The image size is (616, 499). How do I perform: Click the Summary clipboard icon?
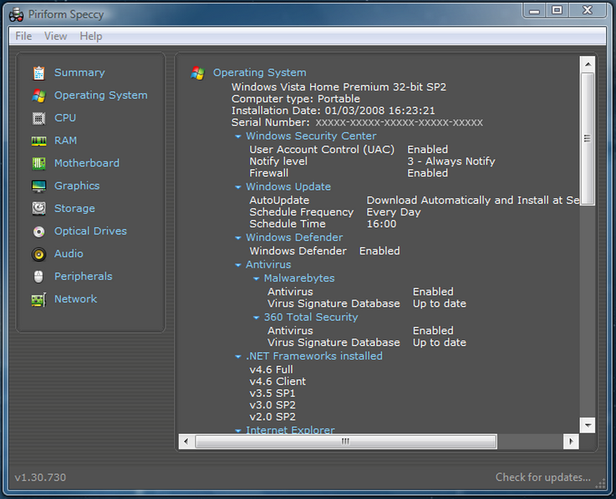[39, 73]
